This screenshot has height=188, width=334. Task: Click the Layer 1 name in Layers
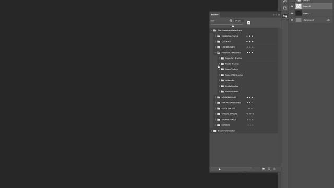(x=306, y=13)
